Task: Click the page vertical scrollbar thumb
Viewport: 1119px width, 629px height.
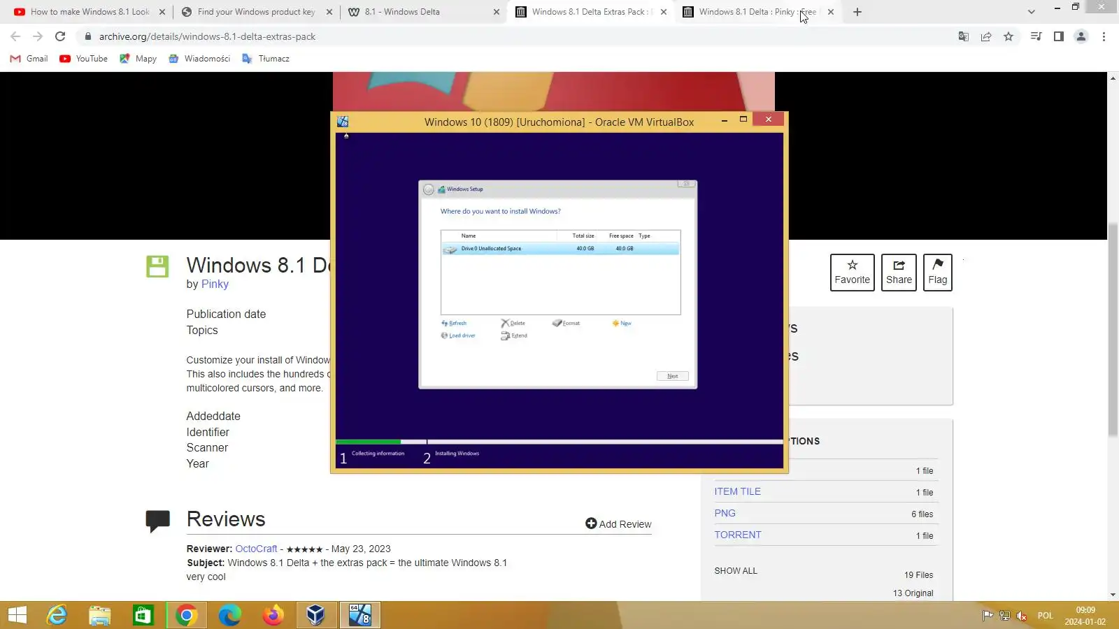Action: coord(1113,330)
